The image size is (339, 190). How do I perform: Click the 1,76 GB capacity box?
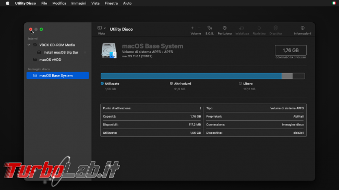pyautogui.click(x=290, y=50)
